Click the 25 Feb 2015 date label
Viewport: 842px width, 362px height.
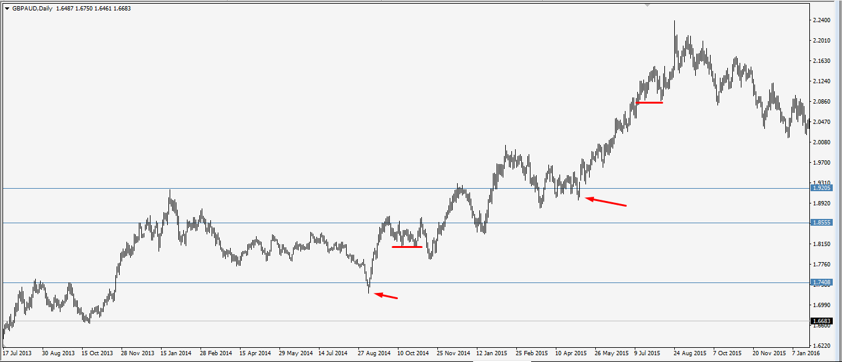coord(532,353)
